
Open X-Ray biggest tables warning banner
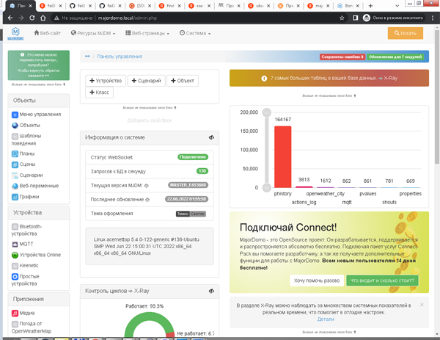point(329,78)
